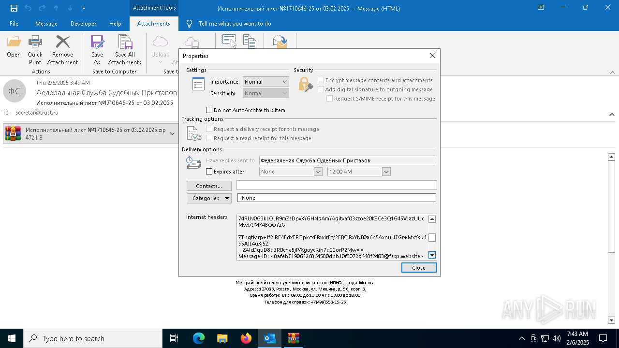Click the Save icon in title bar
This screenshot has width=619, height=348.
(14, 8)
